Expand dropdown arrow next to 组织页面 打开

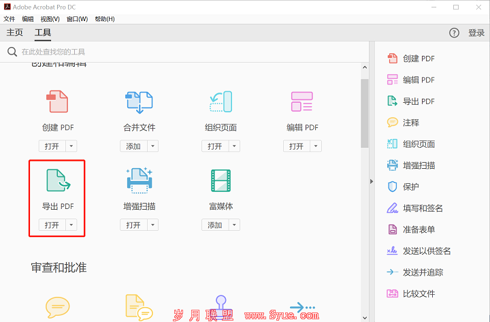pyautogui.click(x=234, y=146)
